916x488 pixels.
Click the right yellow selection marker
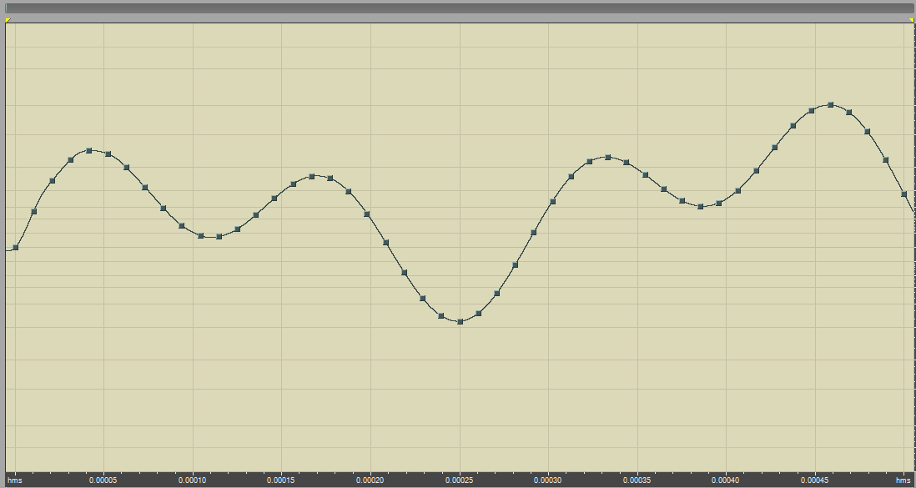tap(911, 20)
